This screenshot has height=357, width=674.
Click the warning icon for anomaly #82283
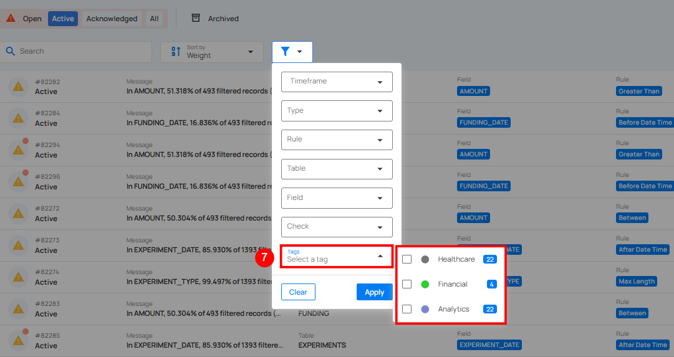[18, 309]
